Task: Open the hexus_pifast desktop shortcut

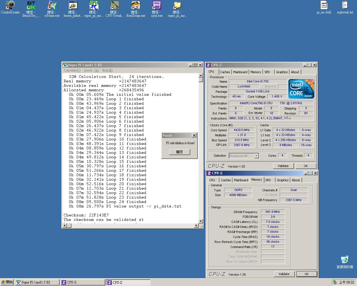Action: (x=73, y=6)
